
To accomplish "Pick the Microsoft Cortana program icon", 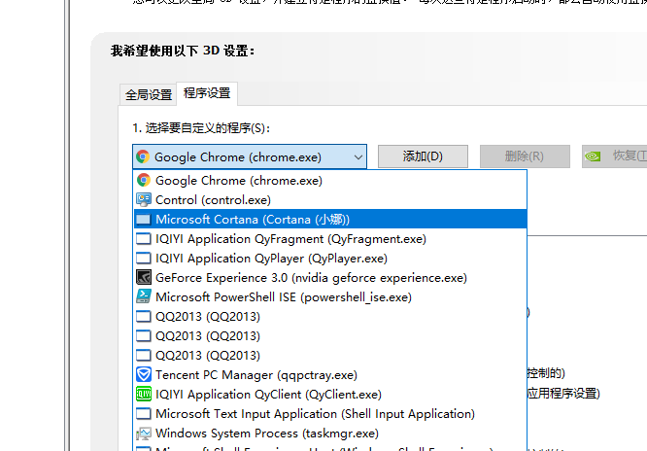I will (x=144, y=220).
